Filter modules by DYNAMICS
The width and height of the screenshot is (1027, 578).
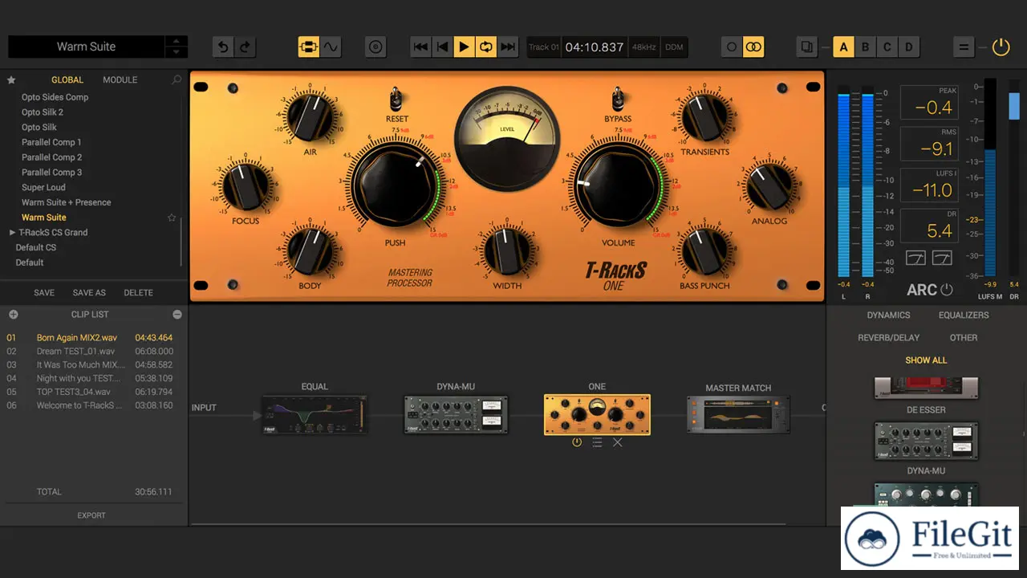pyautogui.click(x=888, y=315)
